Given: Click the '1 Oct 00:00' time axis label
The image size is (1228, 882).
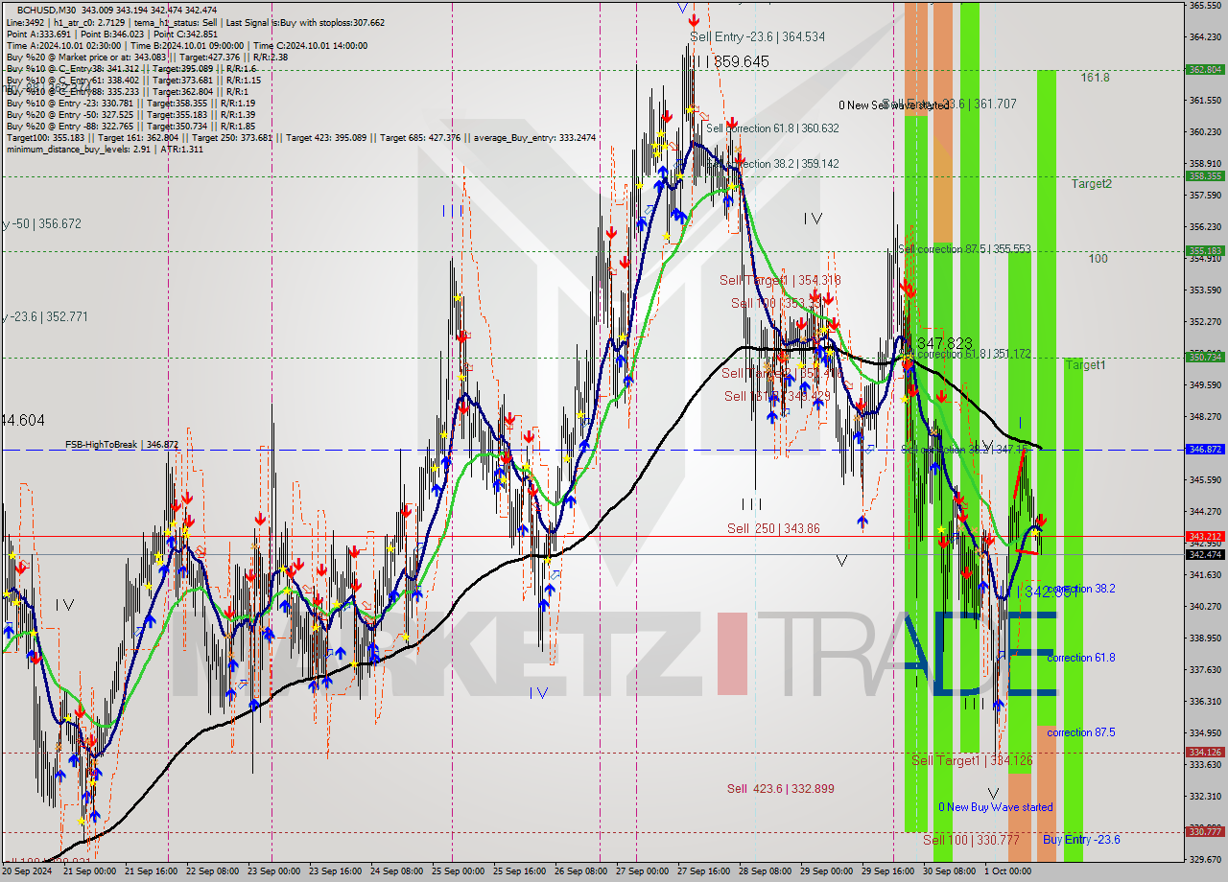Looking at the screenshot, I should [x=1007, y=871].
